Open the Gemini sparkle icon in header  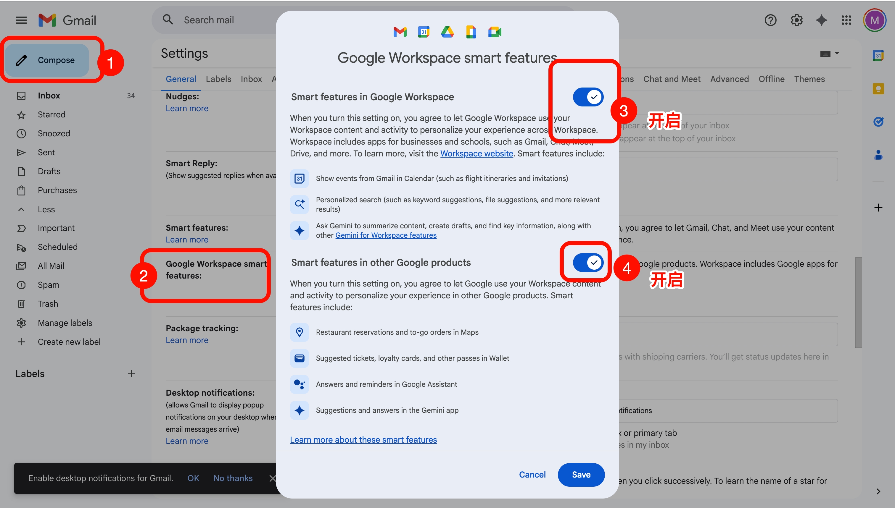[821, 20]
